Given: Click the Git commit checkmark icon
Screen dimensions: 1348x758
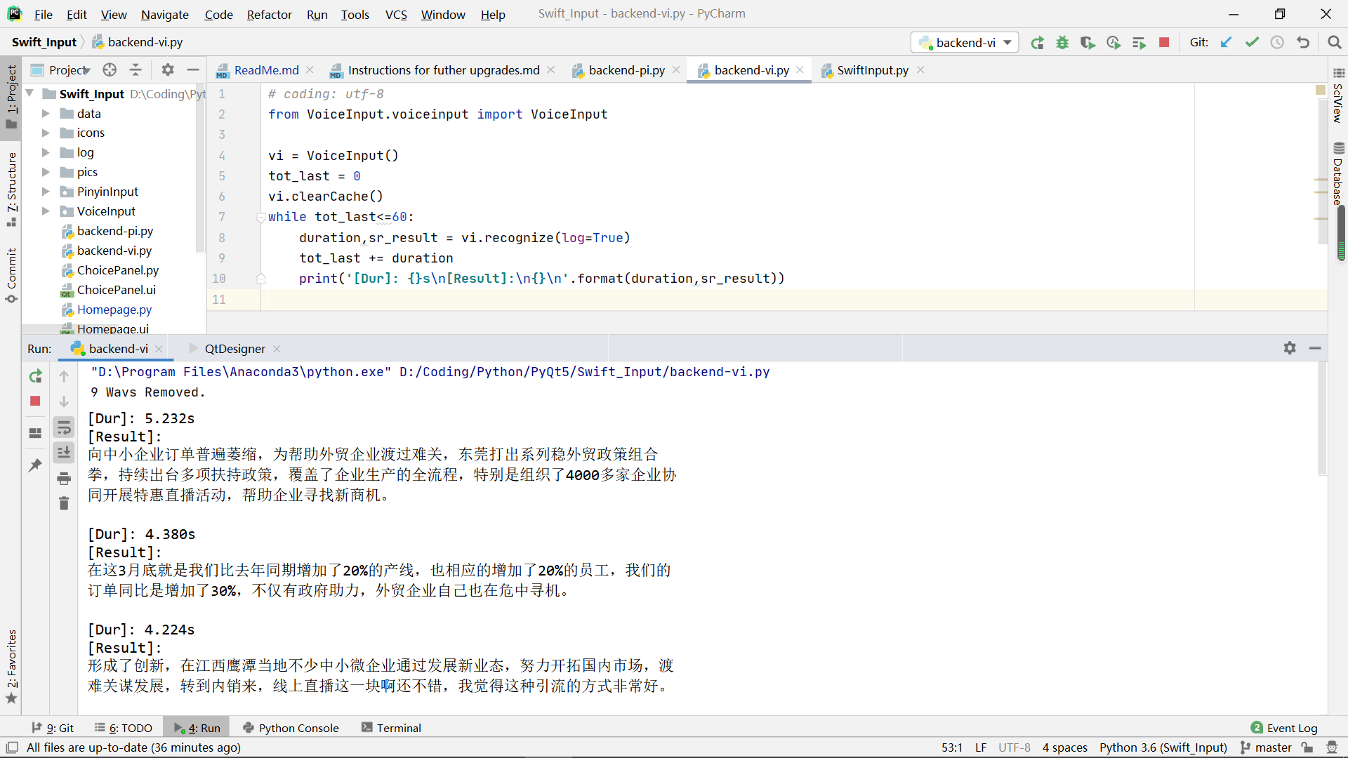Looking at the screenshot, I should (x=1252, y=43).
